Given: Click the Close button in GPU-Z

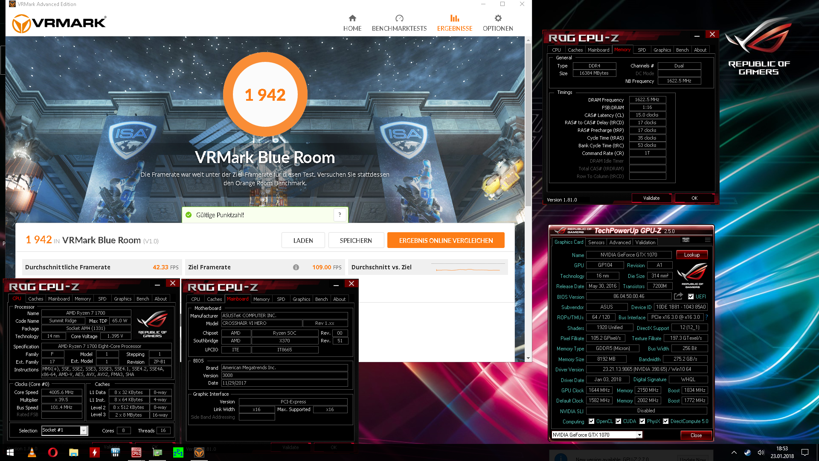Looking at the screenshot, I should [696, 435].
